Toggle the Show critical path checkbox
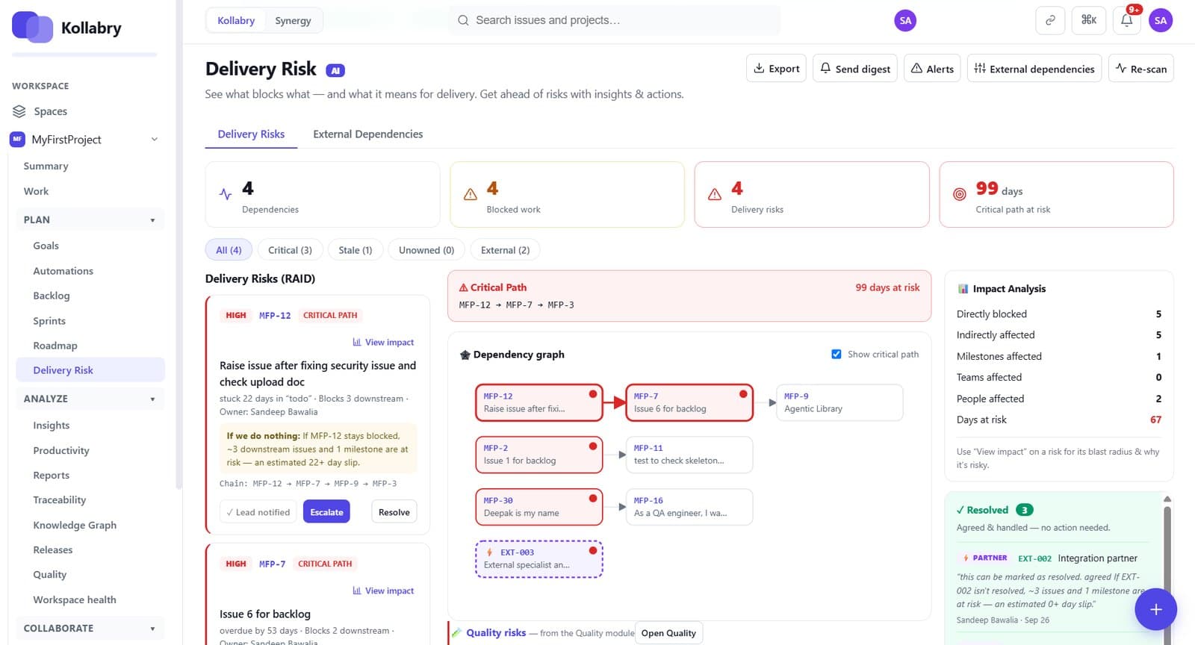Viewport: 1195px width, 645px height. [836, 354]
